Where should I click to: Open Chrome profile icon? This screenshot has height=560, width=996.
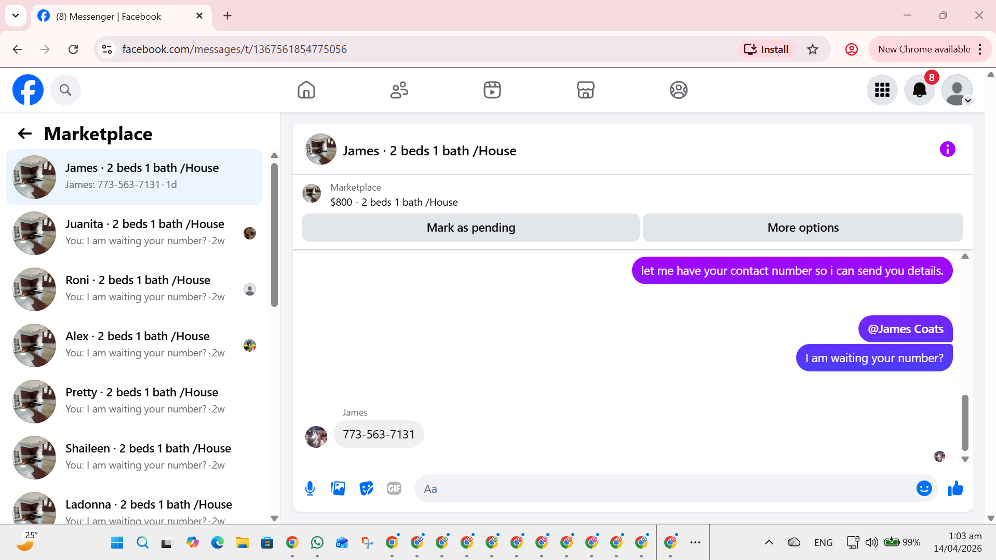[x=852, y=49]
